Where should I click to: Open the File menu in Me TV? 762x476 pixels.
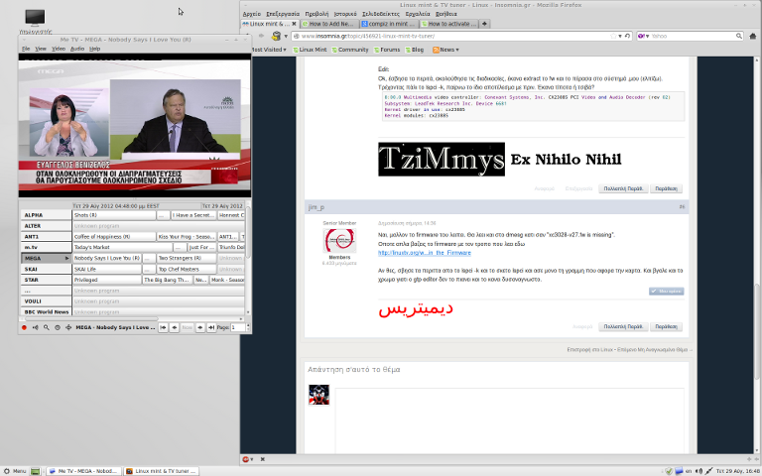click(26, 49)
